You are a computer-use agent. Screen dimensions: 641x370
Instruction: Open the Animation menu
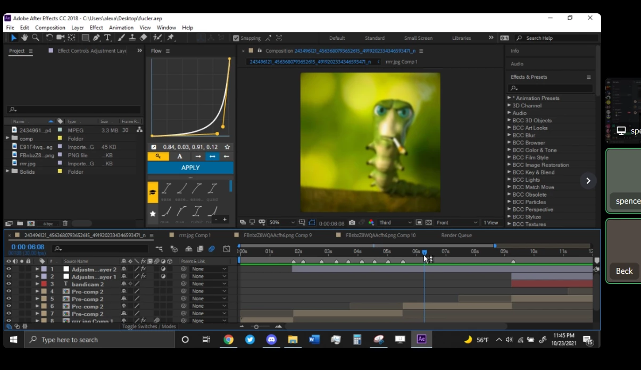tap(121, 28)
